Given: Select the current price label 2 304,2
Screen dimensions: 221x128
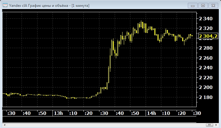Looking at the screenshot, I should pyautogui.click(x=208, y=37).
